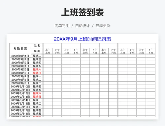Click the date cell 2009年9月3日
The width and height of the screenshot is (165, 126).
point(20,63)
